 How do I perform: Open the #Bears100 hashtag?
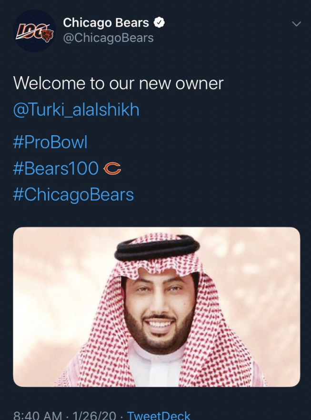56,169
